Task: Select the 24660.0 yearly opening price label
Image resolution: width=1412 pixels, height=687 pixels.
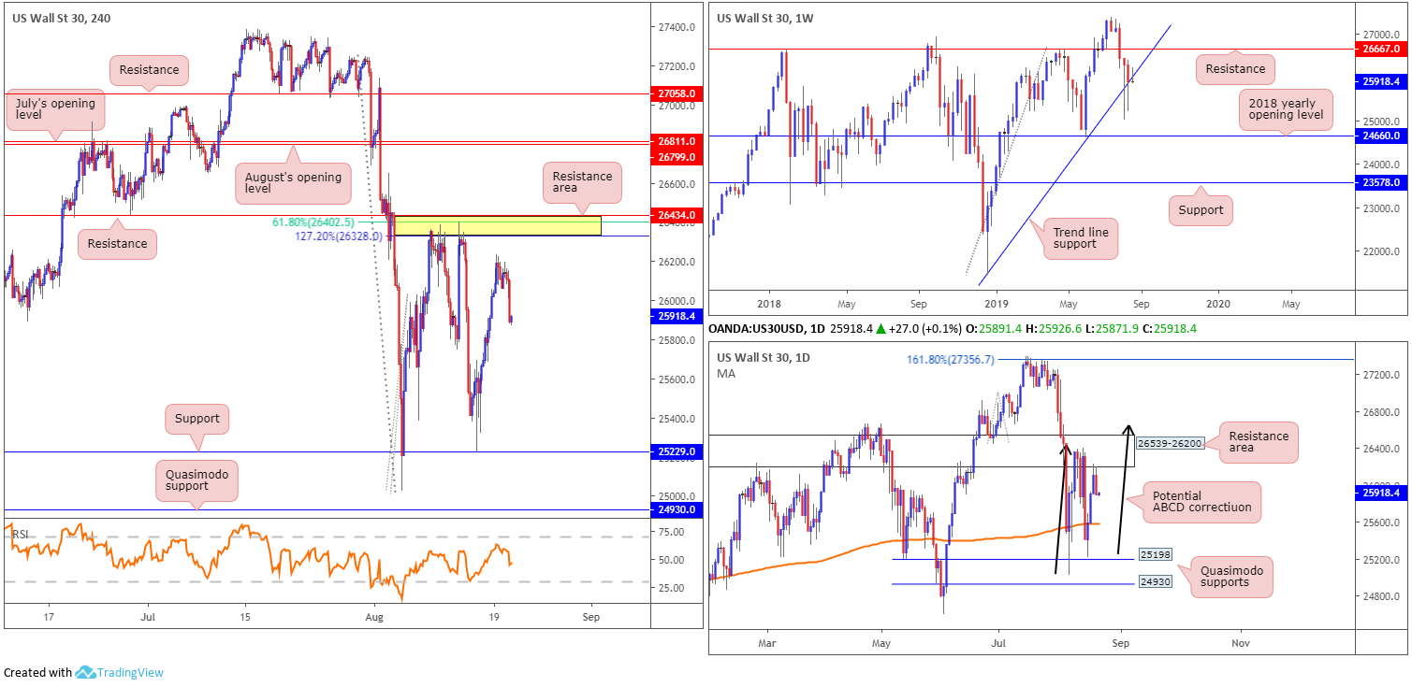Action: click(x=1381, y=136)
